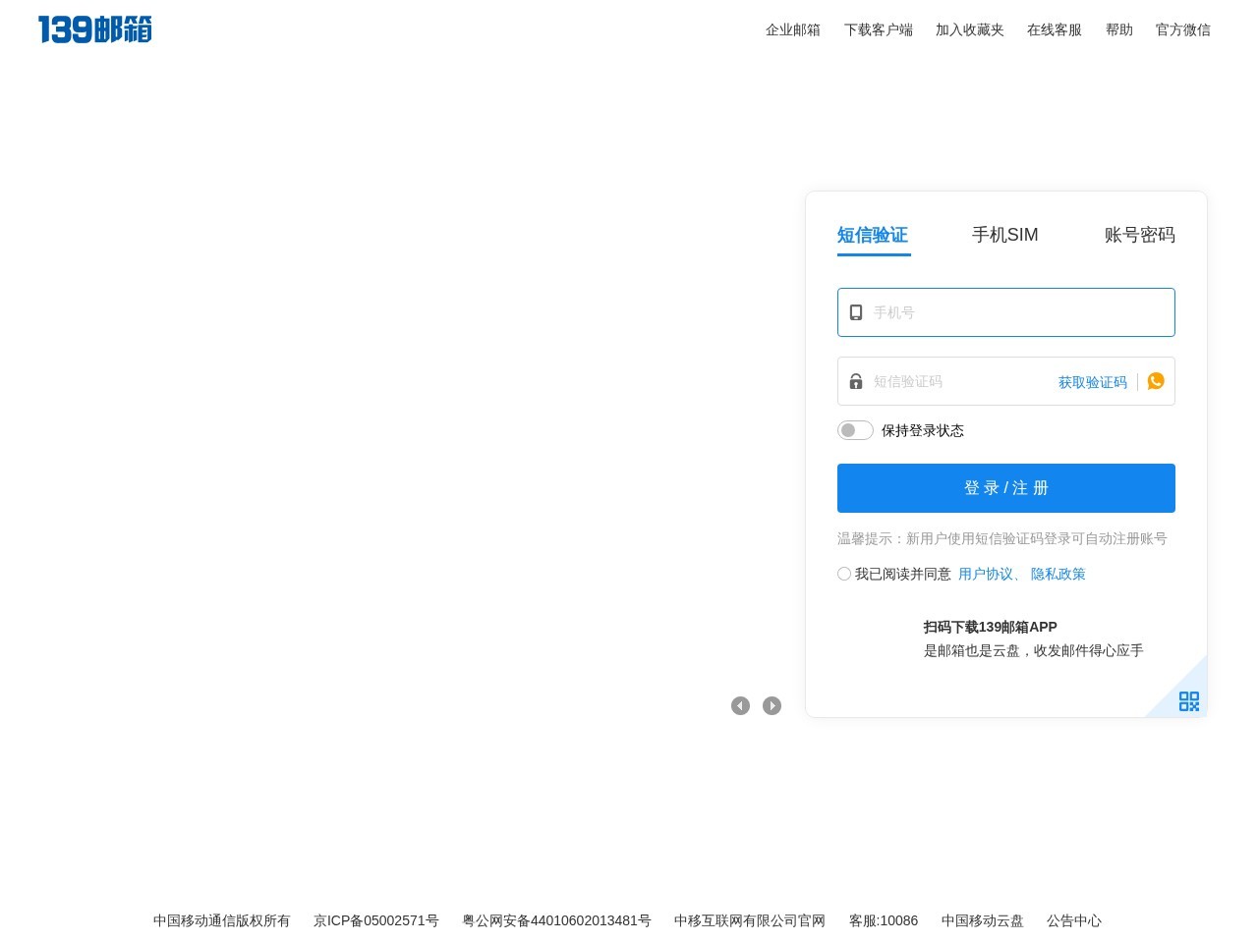Switch to 手机SIM tab

1004,235
